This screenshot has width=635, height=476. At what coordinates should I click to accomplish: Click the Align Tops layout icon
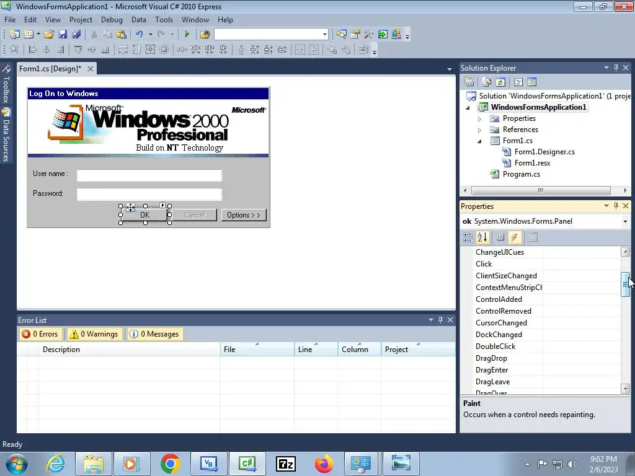[x=78, y=50]
